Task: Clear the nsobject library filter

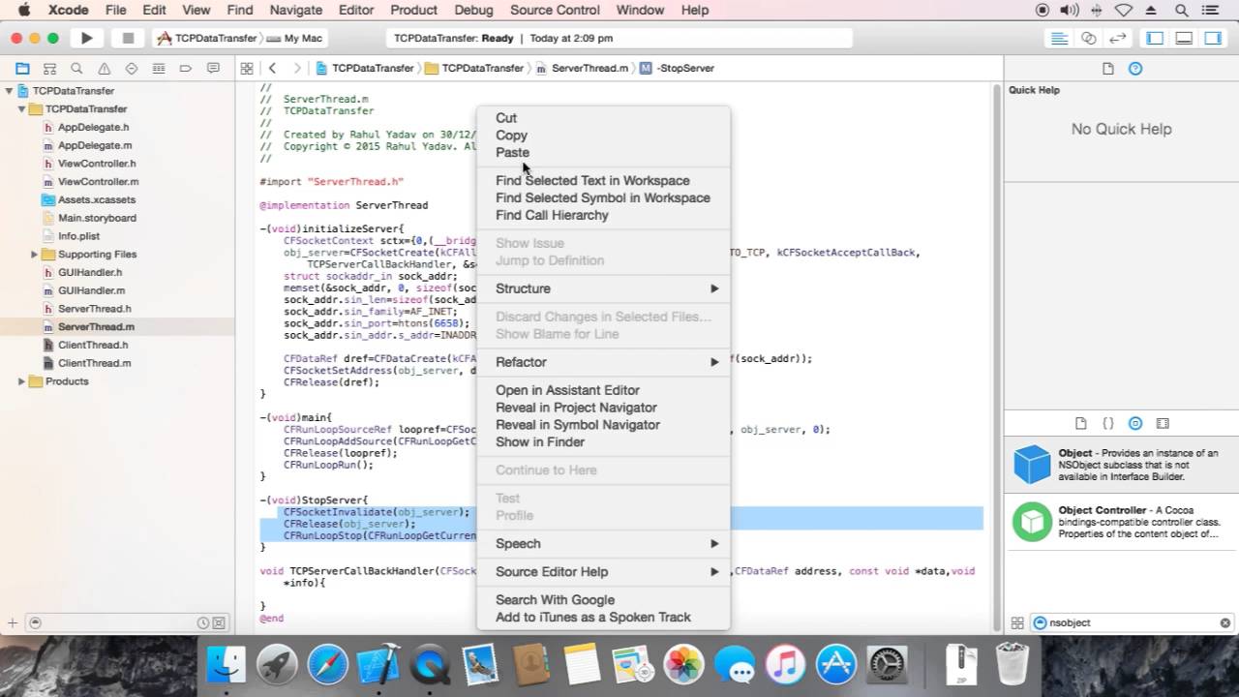Action: [1224, 623]
